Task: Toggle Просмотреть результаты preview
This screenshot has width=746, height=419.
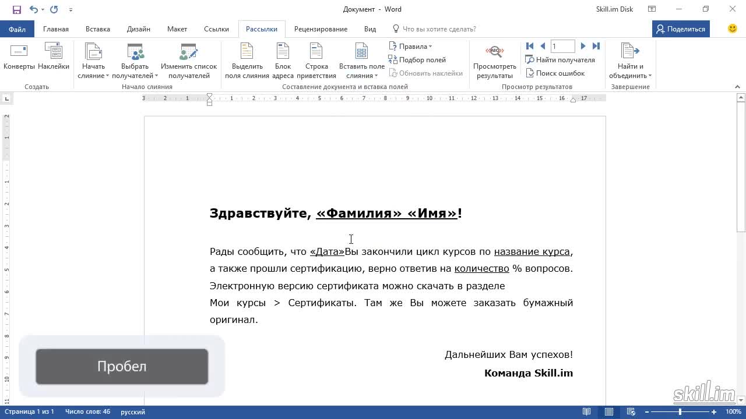Action: (495, 61)
